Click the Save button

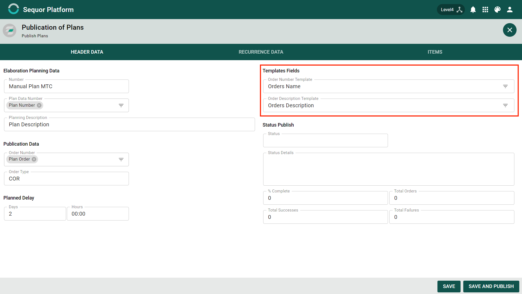(x=449, y=286)
